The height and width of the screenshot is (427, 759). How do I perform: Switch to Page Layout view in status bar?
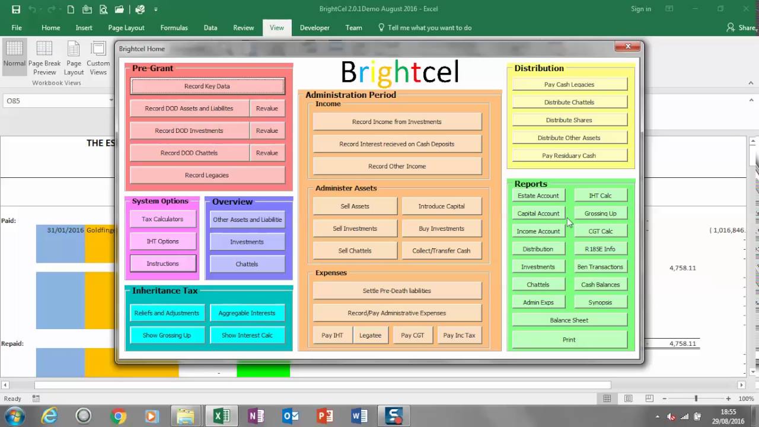point(628,399)
